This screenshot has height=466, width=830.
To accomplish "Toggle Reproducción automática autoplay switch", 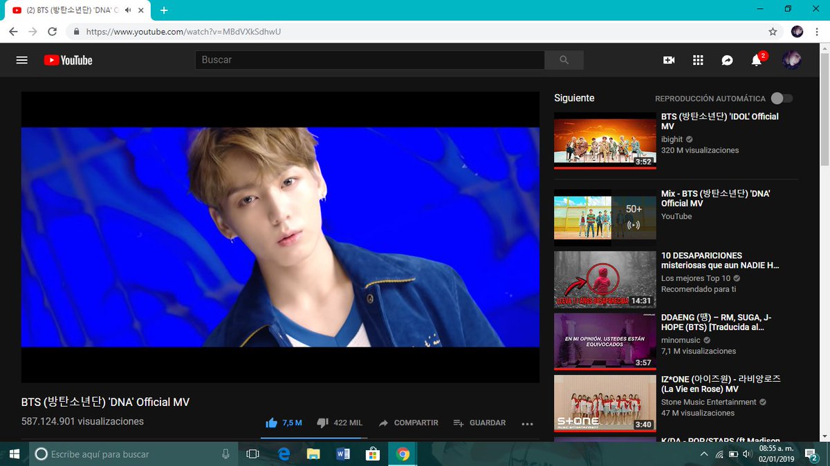I will (x=782, y=98).
